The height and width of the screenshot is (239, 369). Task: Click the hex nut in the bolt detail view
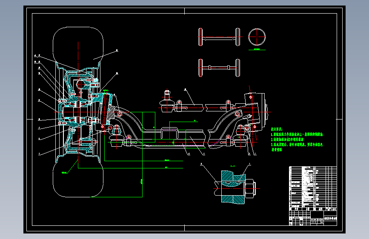[x=250, y=188]
